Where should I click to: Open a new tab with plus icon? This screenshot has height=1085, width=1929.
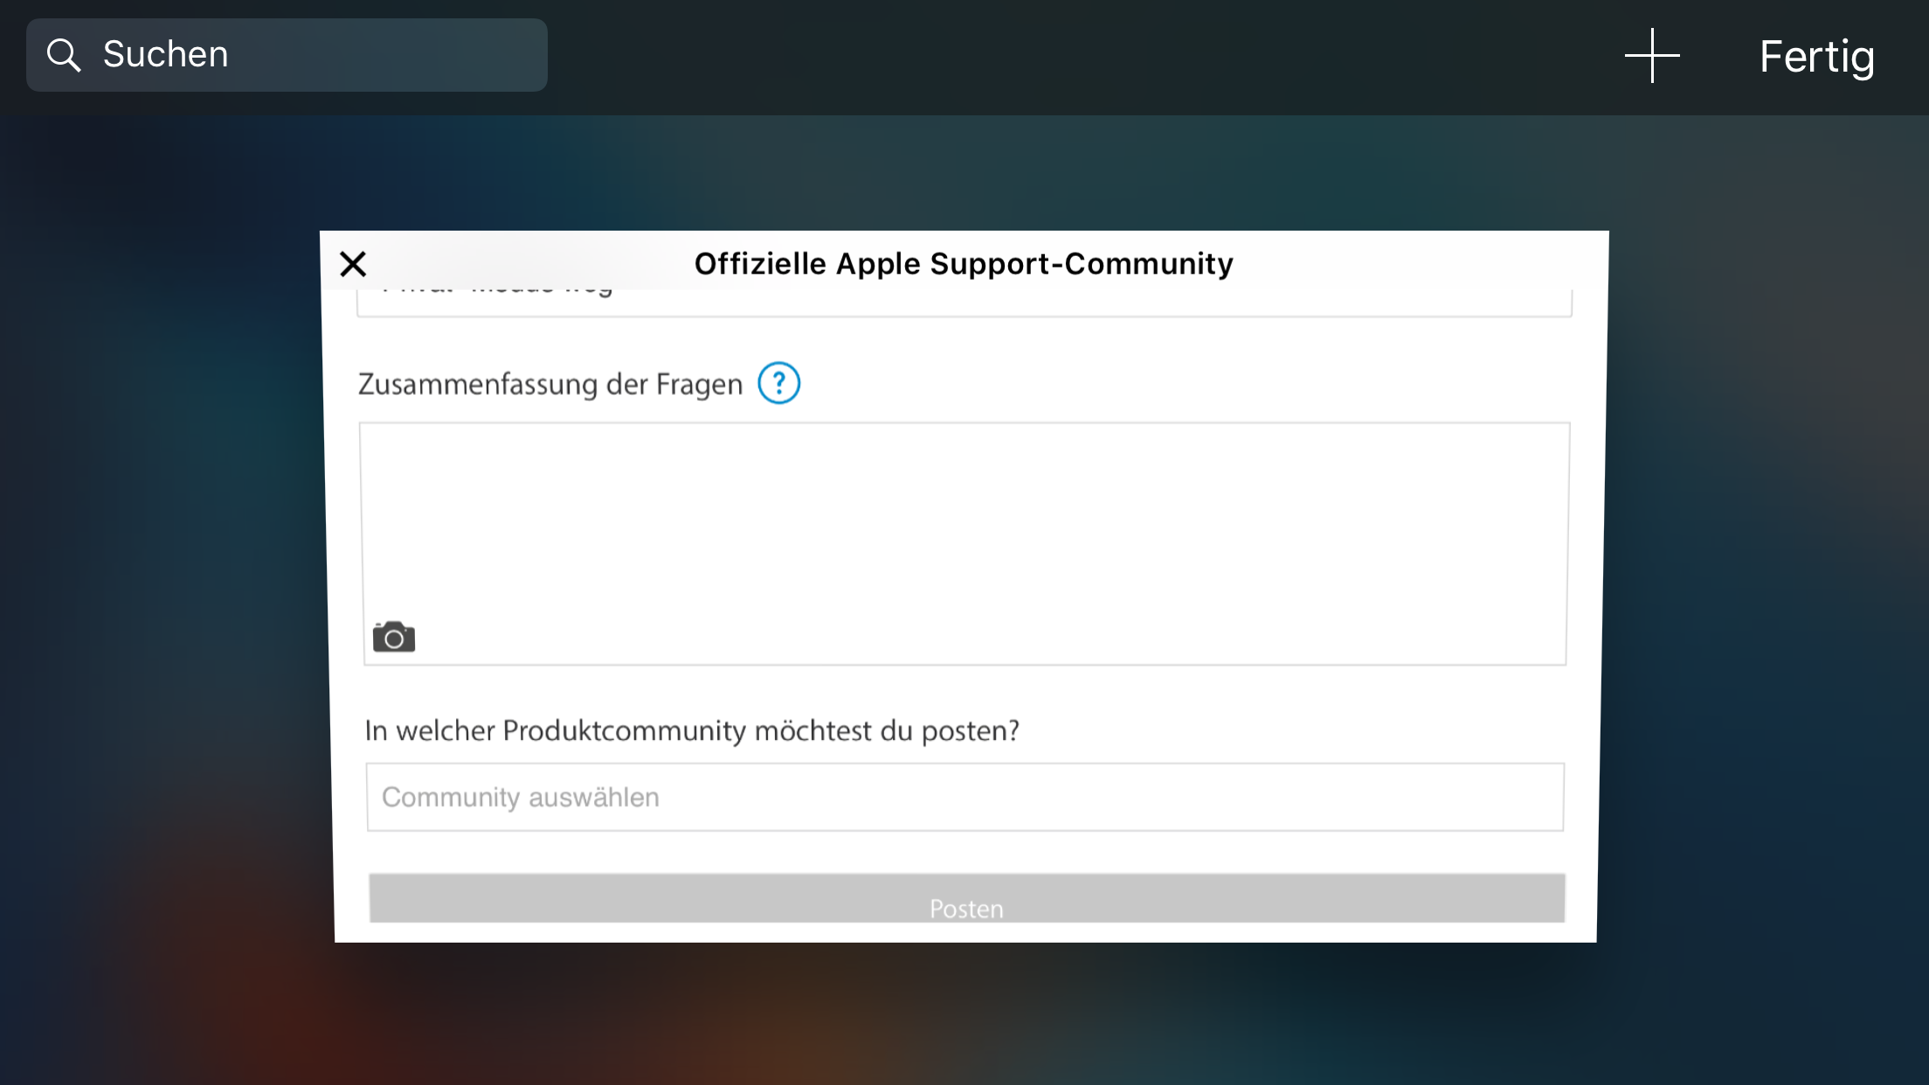(1651, 56)
